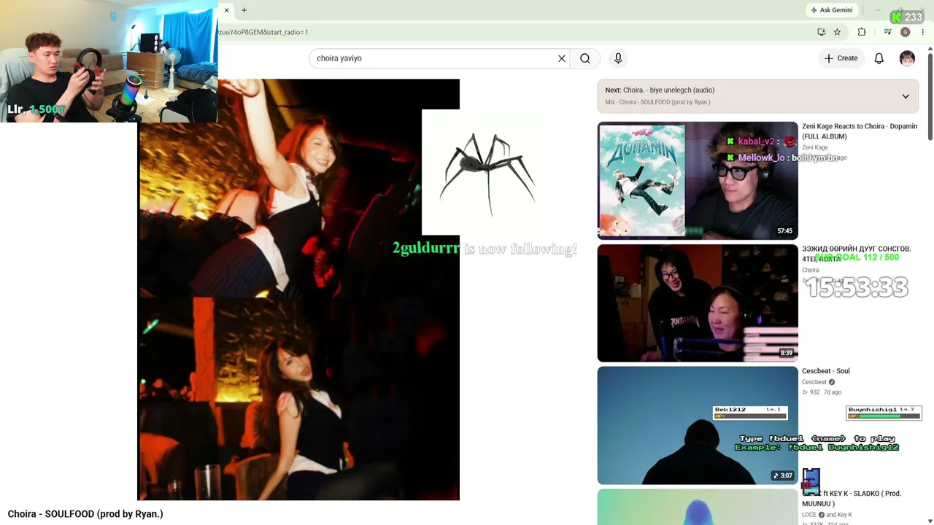934x525 pixels.
Task: Open the "KEY K - SLADKO" video title
Action: coord(852,499)
